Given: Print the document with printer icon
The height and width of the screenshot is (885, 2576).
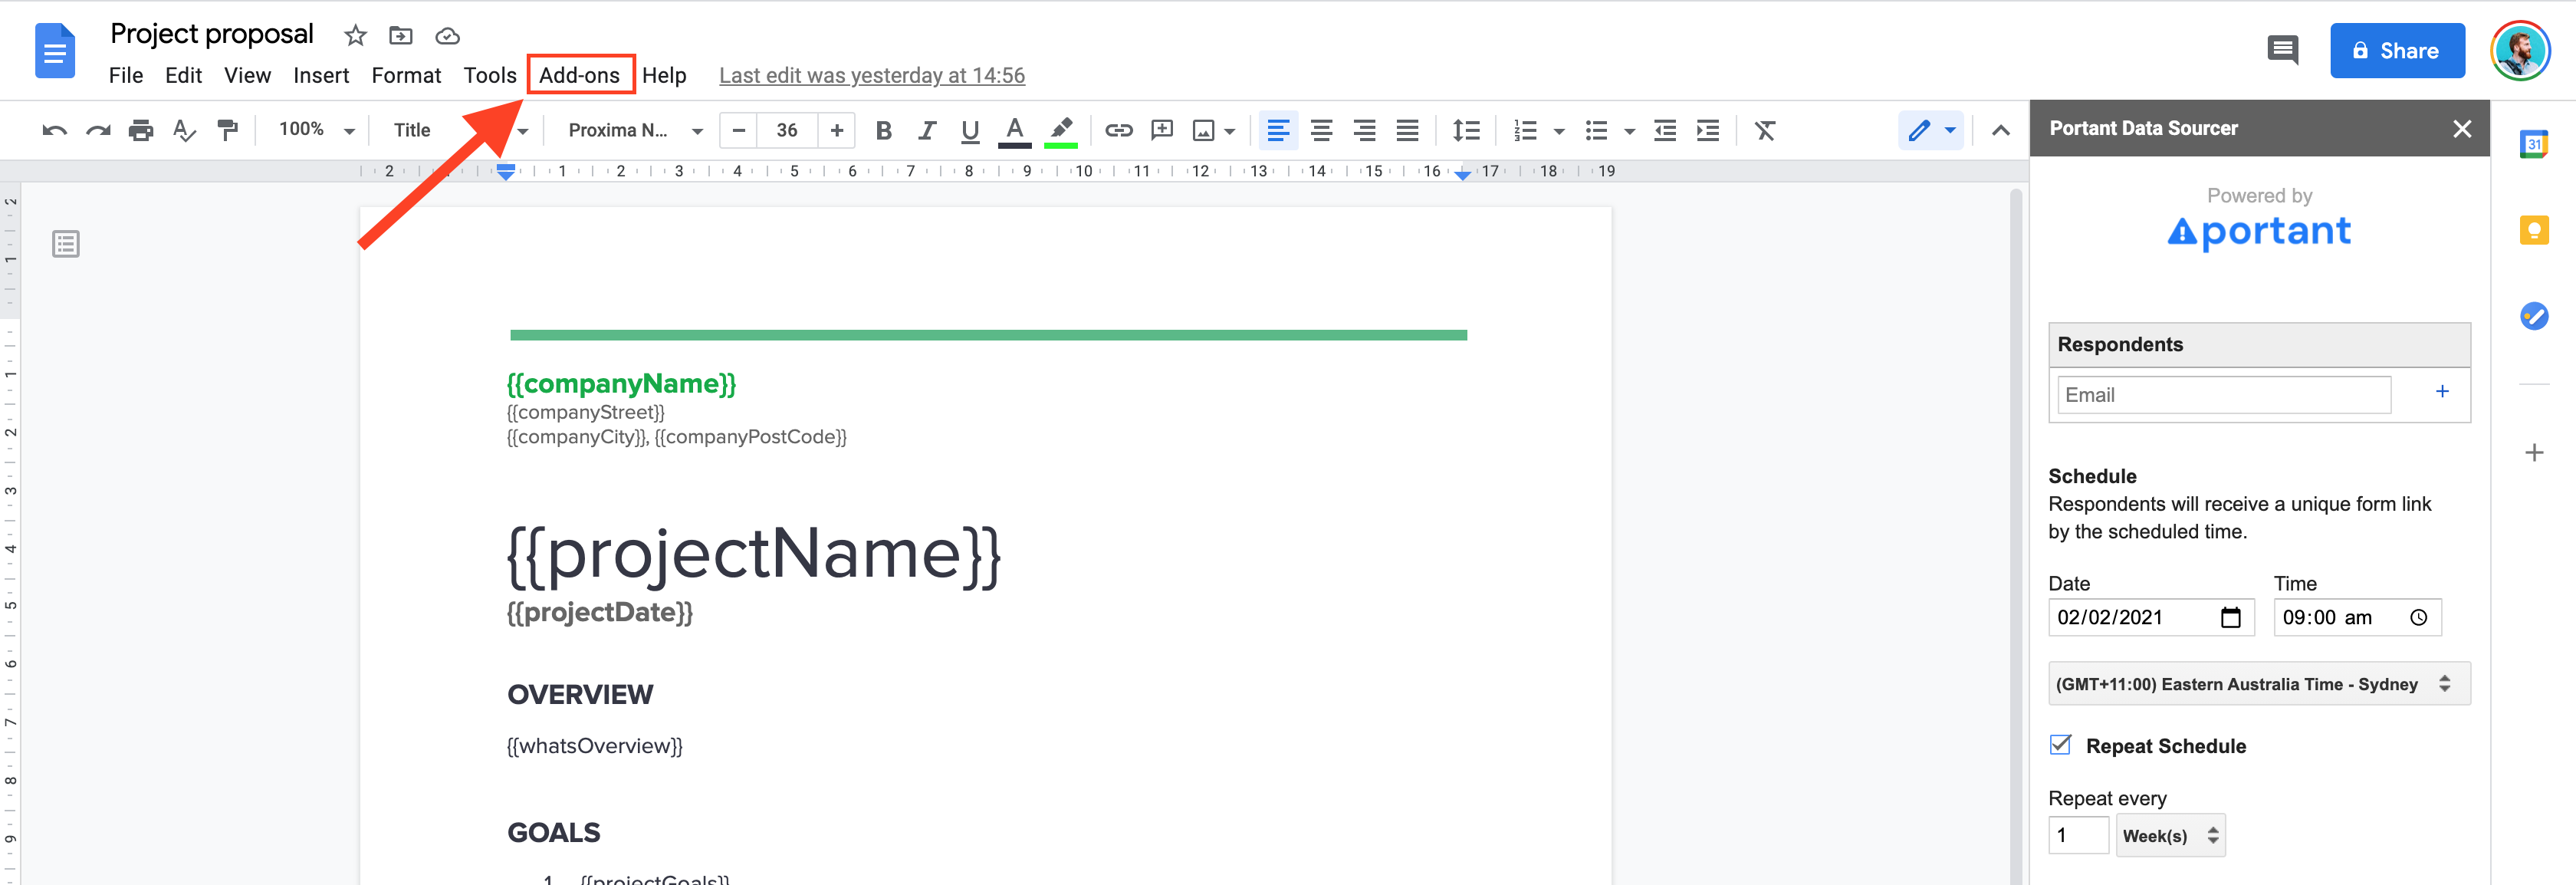Looking at the screenshot, I should (141, 130).
